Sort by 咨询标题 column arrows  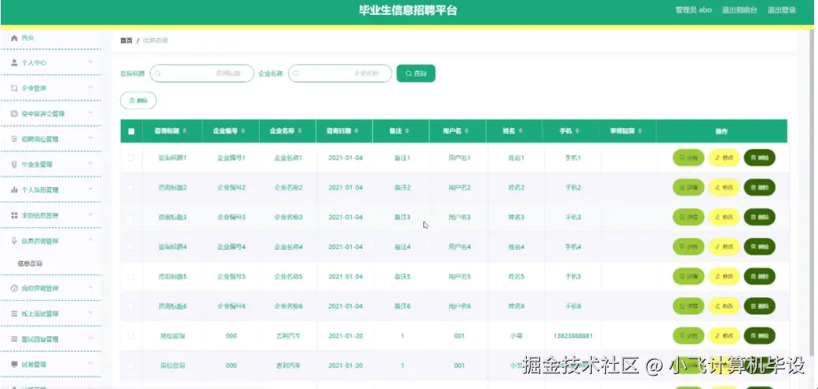[x=184, y=131]
